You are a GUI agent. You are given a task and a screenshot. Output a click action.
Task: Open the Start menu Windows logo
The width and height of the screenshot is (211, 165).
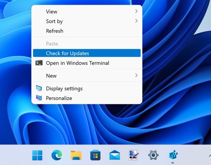37,155
